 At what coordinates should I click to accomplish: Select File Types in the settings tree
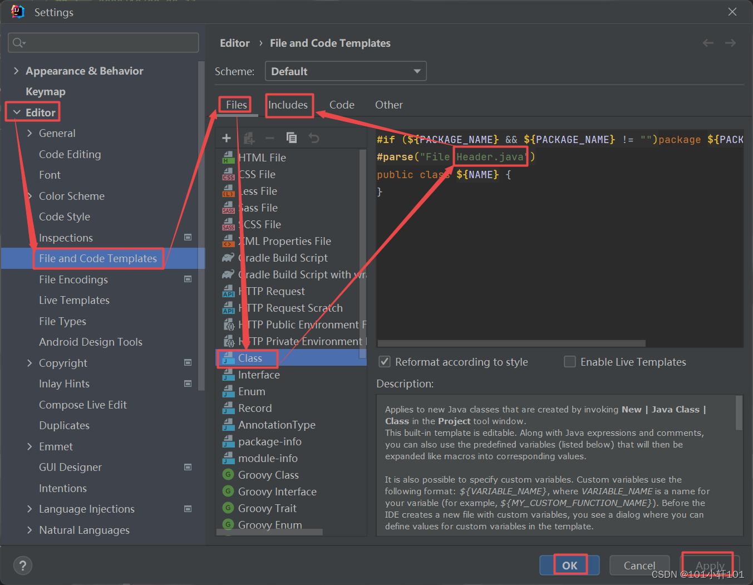click(62, 321)
